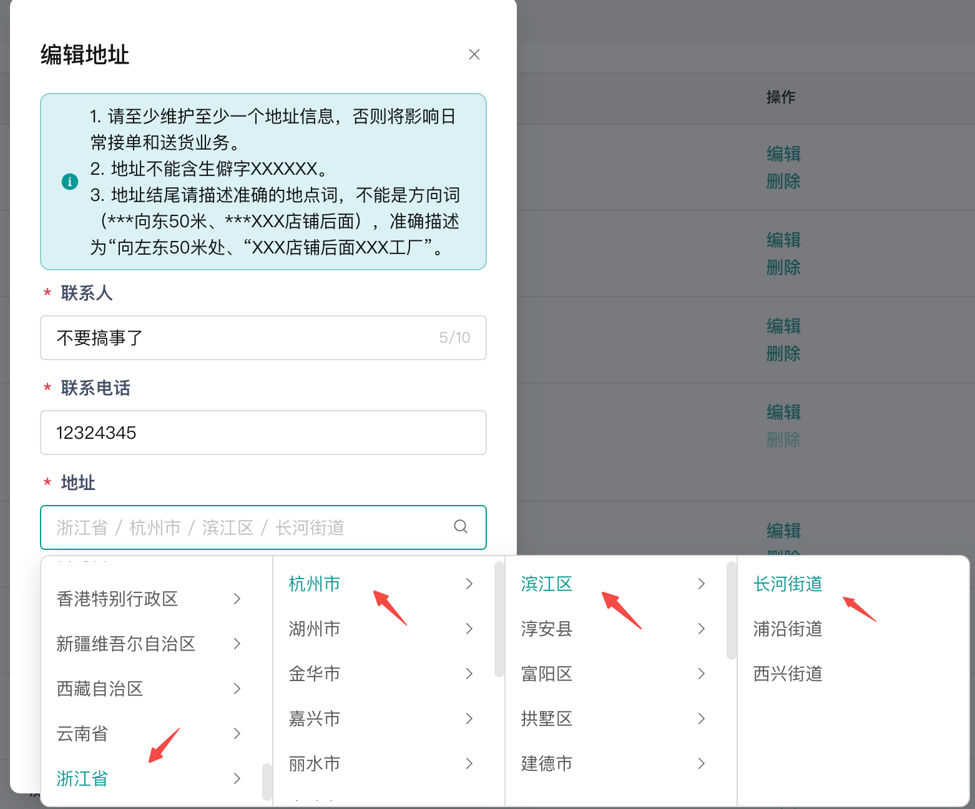Click the info icon in the notice box
975x809 pixels.
pos(70,182)
